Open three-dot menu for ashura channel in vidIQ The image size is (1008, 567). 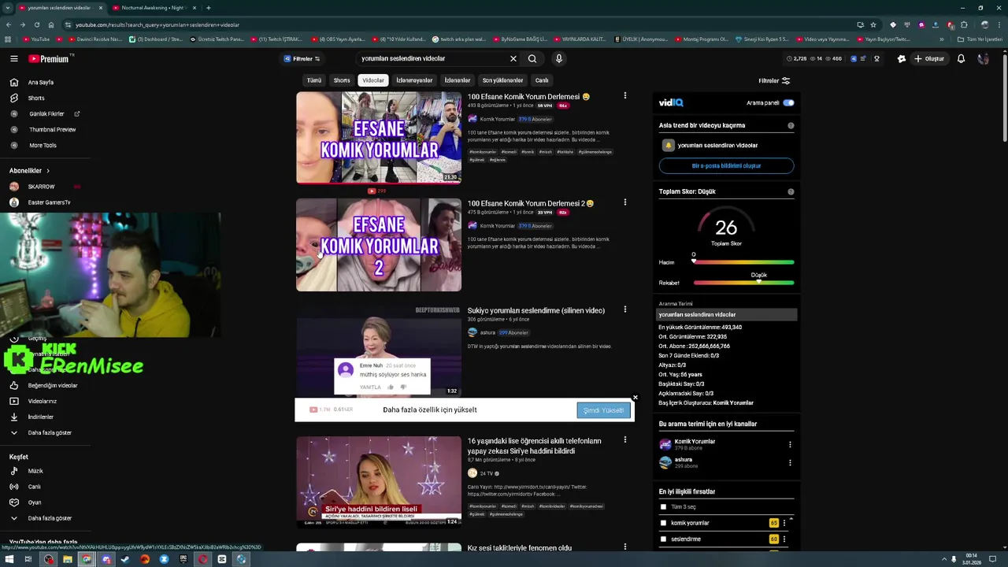click(790, 462)
